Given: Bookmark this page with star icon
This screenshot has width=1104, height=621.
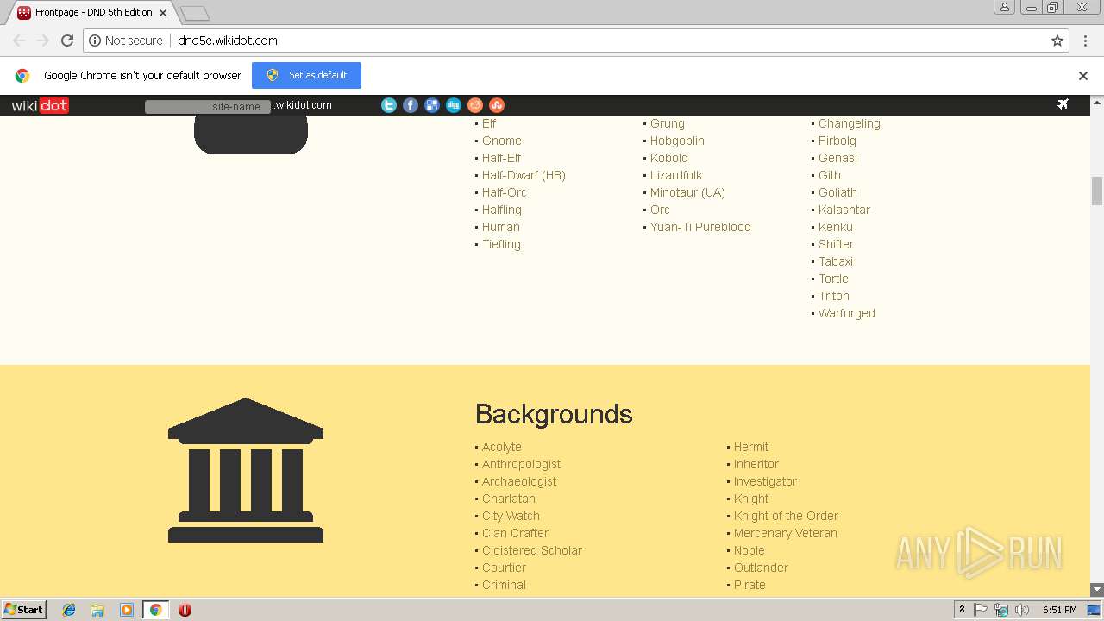Looking at the screenshot, I should [x=1057, y=41].
